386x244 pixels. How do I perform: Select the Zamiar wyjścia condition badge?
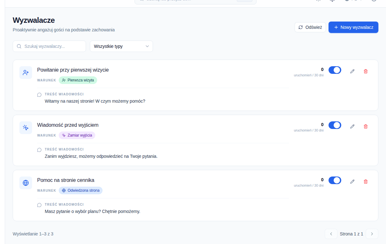click(x=77, y=135)
